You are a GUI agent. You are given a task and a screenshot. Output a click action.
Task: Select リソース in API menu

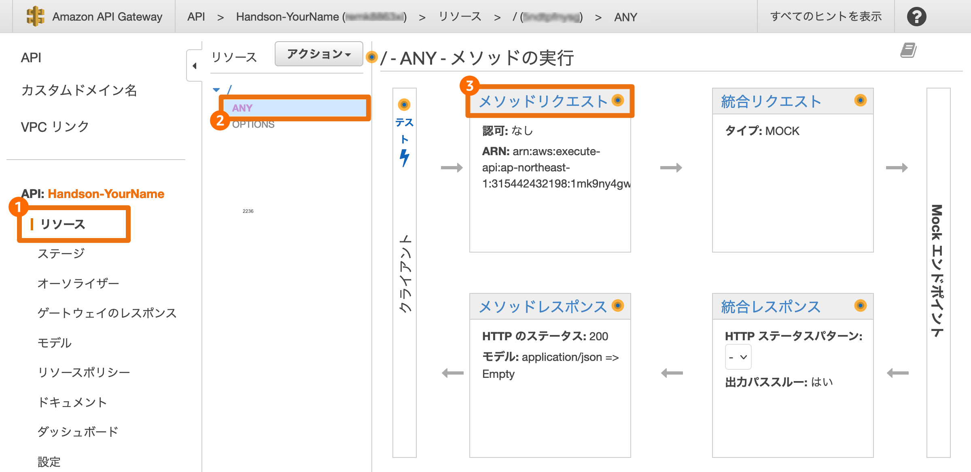[62, 224]
